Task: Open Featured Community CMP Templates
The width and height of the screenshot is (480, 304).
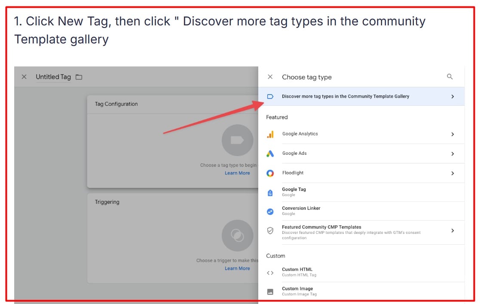Action: 361,232
